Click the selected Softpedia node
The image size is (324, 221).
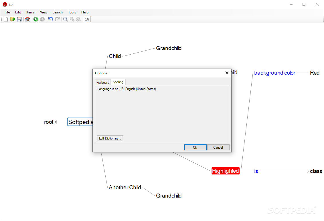(80, 122)
